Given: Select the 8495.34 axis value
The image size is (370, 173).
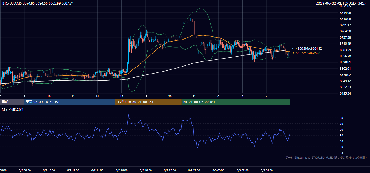Looking at the screenshot, I should pyautogui.click(x=346, y=93).
